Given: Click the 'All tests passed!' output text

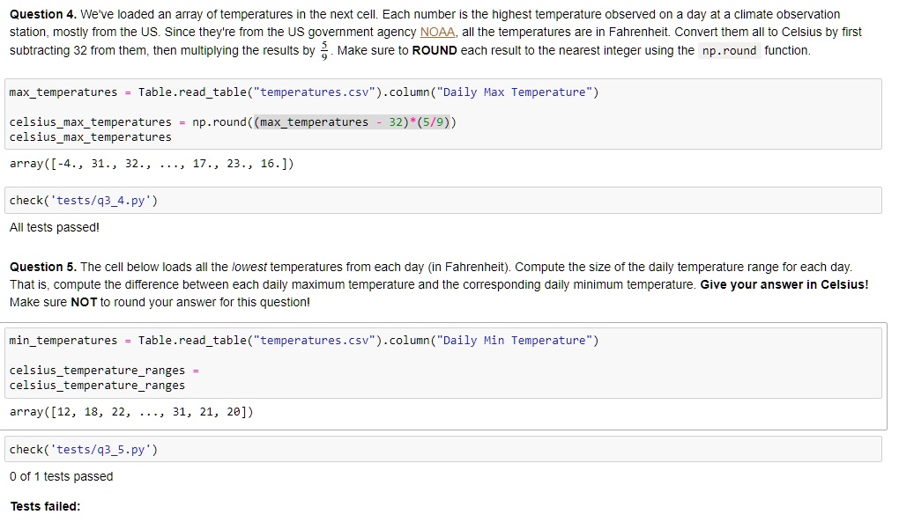Looking at the screenshot, I should (x=55, y=227).
